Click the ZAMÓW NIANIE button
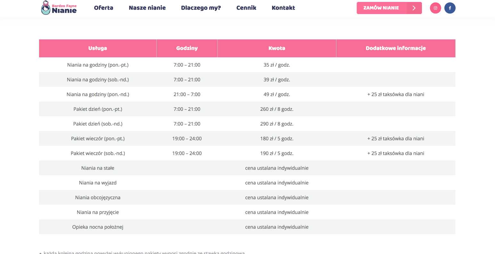The image size is (495, 254). (381, 8)
